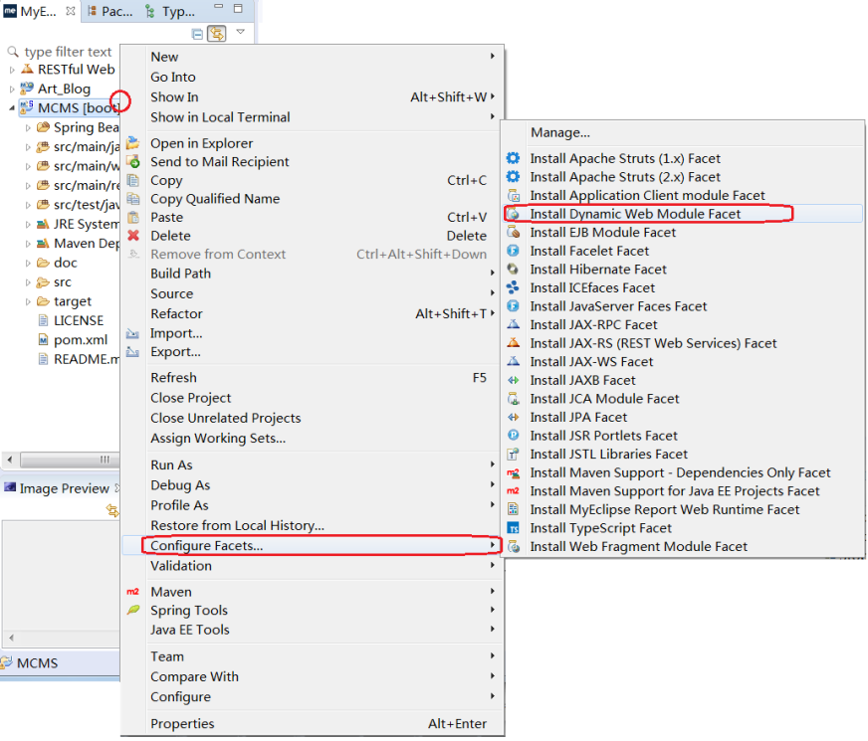Viewport: 868px width, 741px height.
Task: Expand the doc folder node
Action: tap(28, 264)
